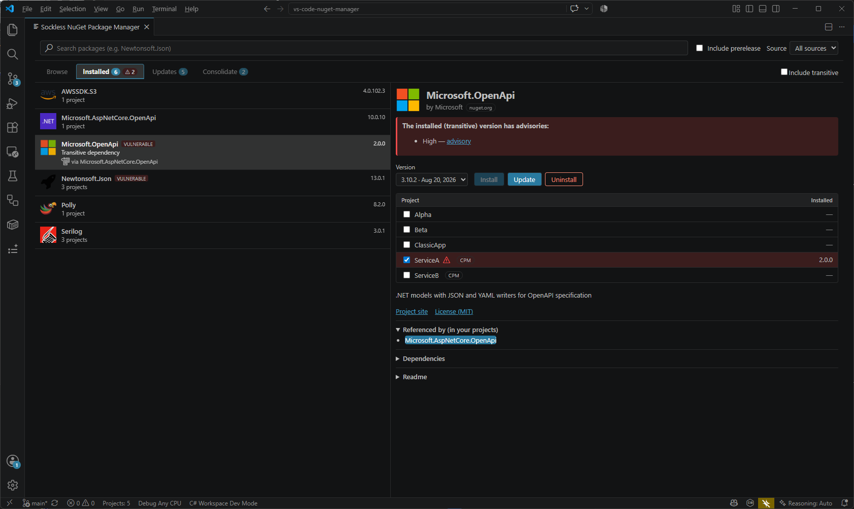Open the editor More Actions ellipsis
The image size is (854, 509).
[842, 27]
